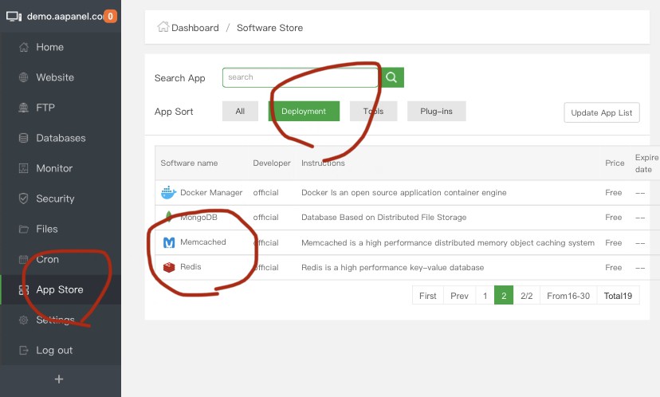The height and width of the screenshot is (397, 660).
Task: Go to the Prev page
Action: (x=459, y=296)
